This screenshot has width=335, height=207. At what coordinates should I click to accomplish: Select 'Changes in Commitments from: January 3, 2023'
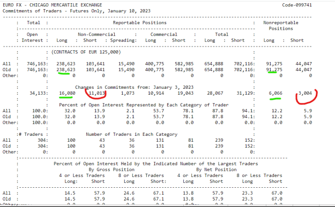[x=134, y=87]
